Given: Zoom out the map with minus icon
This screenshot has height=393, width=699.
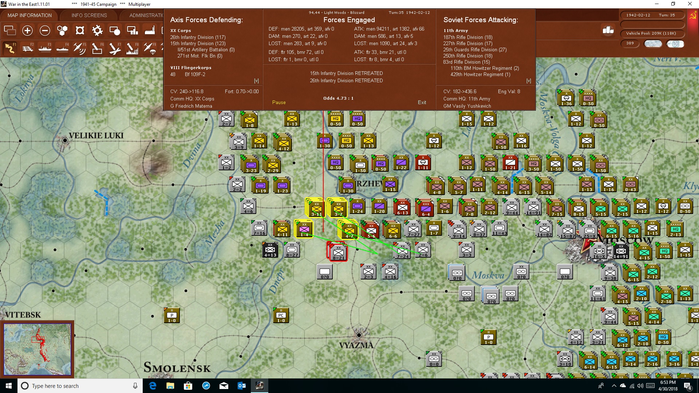Looking at the screenshot, I should tap(45, 31).
